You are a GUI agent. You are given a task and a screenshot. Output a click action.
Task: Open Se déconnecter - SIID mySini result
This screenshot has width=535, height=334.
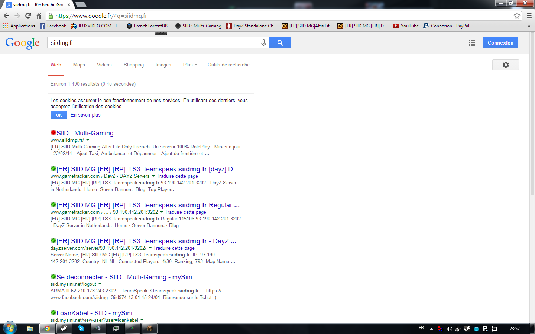(x=124, y=277)
